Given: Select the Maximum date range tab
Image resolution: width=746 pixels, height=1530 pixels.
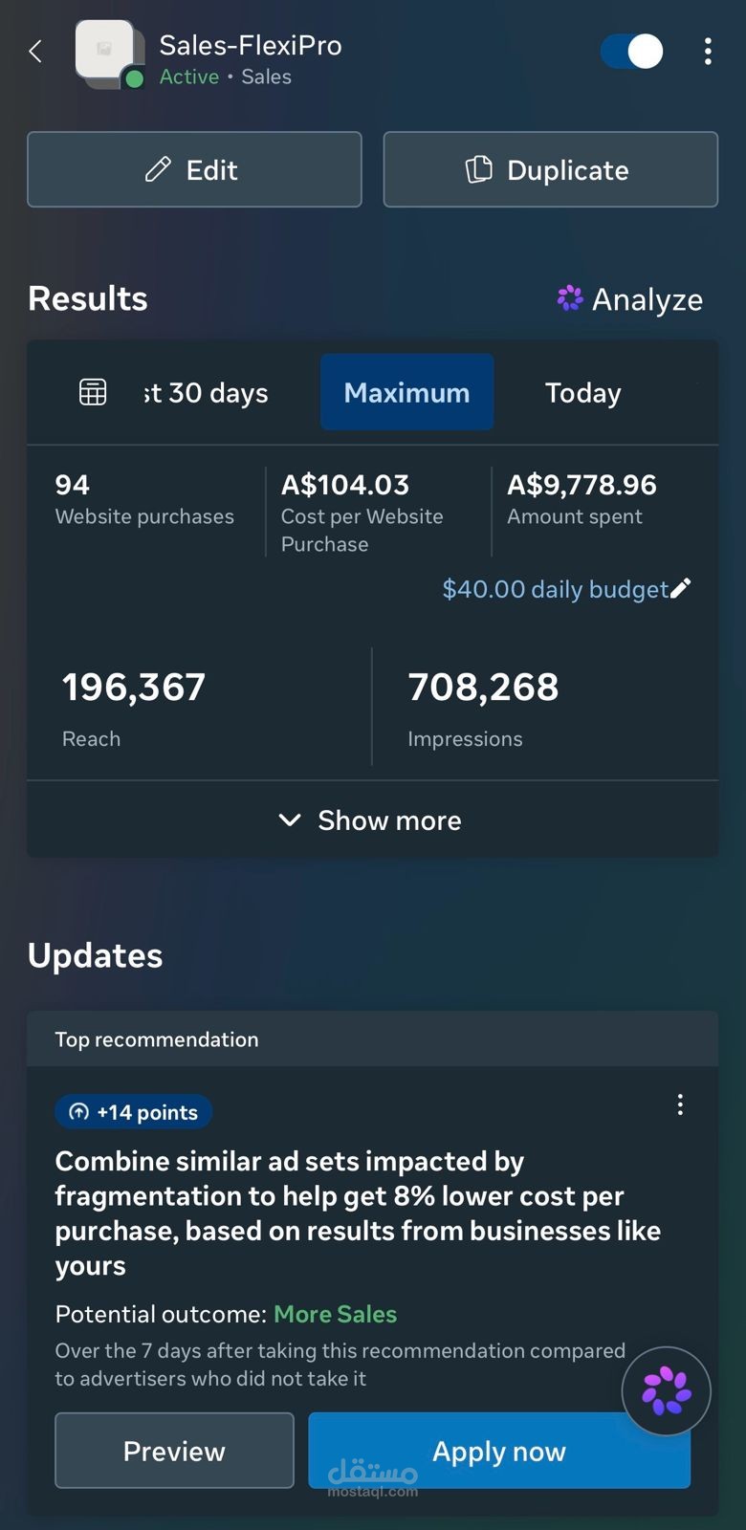Looking at the screenshot, I should (406, 392).
